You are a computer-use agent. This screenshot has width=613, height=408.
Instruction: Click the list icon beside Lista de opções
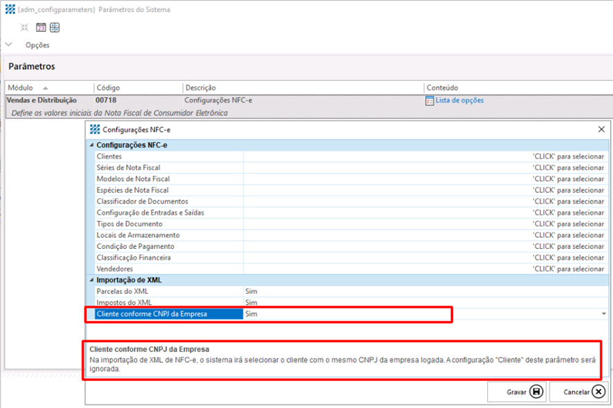[430, 100]
